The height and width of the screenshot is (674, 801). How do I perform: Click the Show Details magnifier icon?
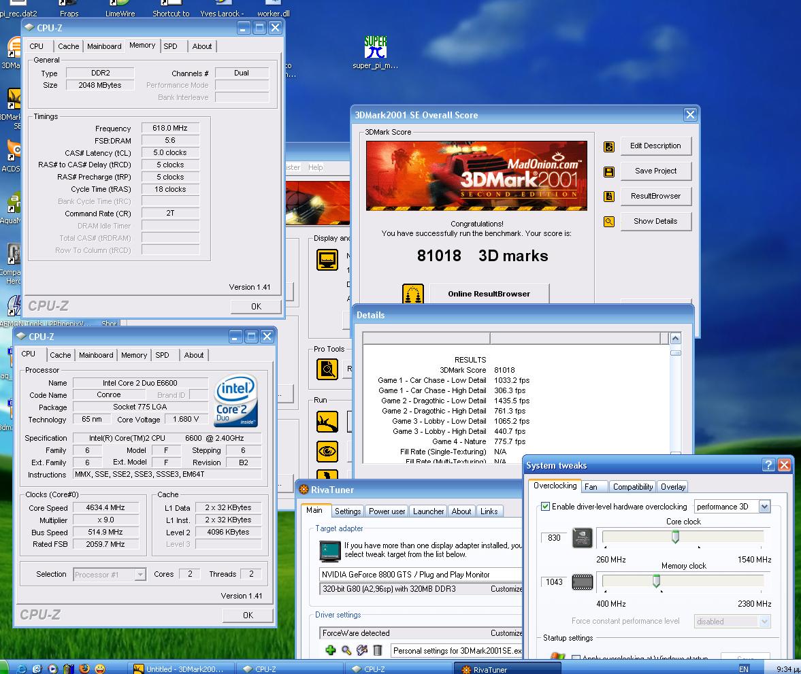[608, 222]
